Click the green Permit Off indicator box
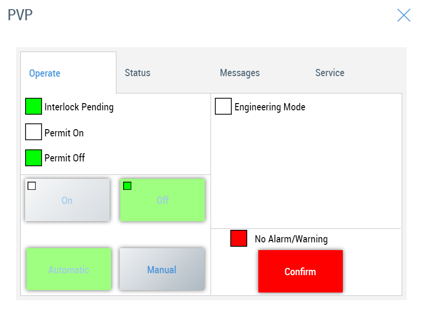Image resolution: width=422 pixels, height=319 pixels. coord(33,158)
